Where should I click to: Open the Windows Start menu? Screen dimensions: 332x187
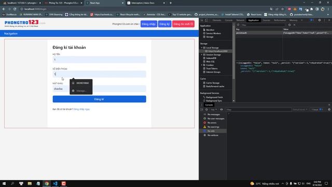4,183
